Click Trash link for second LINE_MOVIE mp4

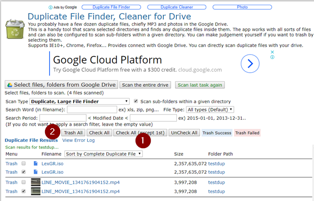pyautogui.click(x=12, y=192)
